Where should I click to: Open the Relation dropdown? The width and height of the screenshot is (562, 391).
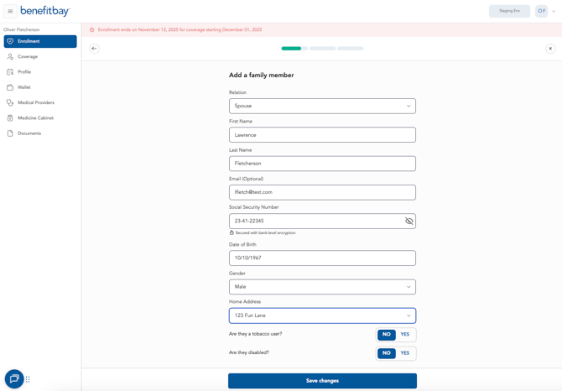click(x=322, y=107)
